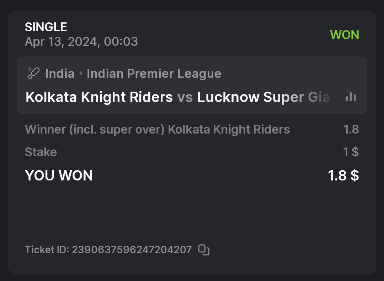Open the Indian Premier League link
Viewport: 384px width, 281px height.
click(154, 74)
